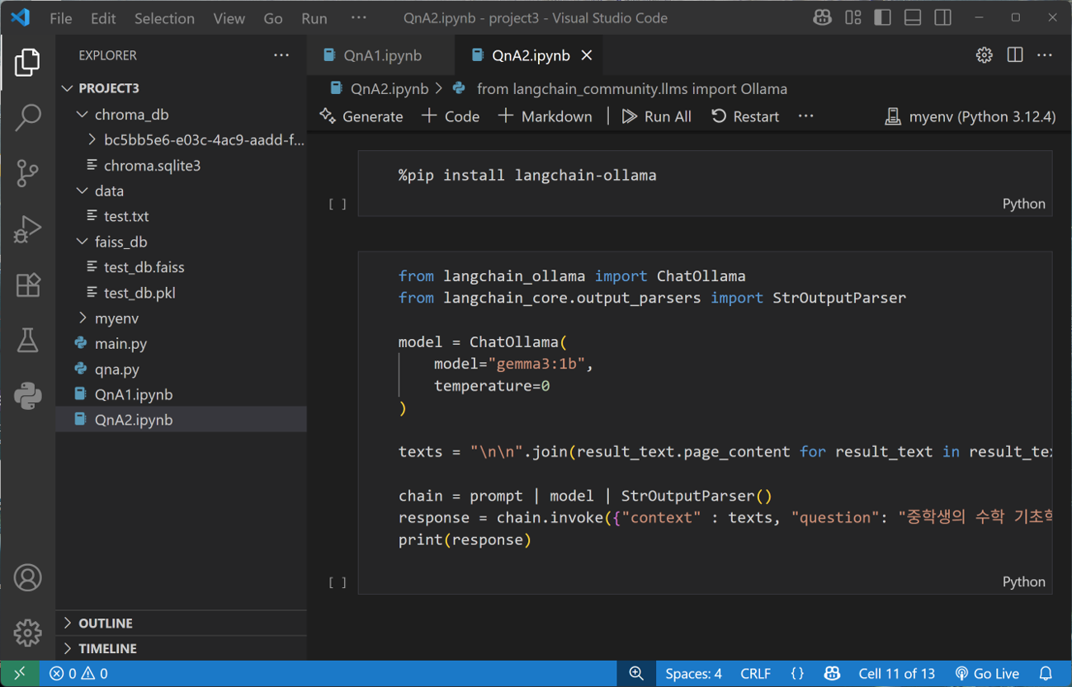Click Run All in notebook toolbar
Image resolution: width=1072 pixels, height=687 pixels.
click(657, 116)
